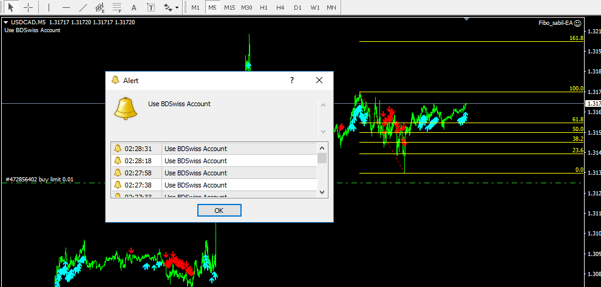The height and width of the screenshot is (287, 601).
Task: Switch to H1 timeframe
Action: (263, 7)
